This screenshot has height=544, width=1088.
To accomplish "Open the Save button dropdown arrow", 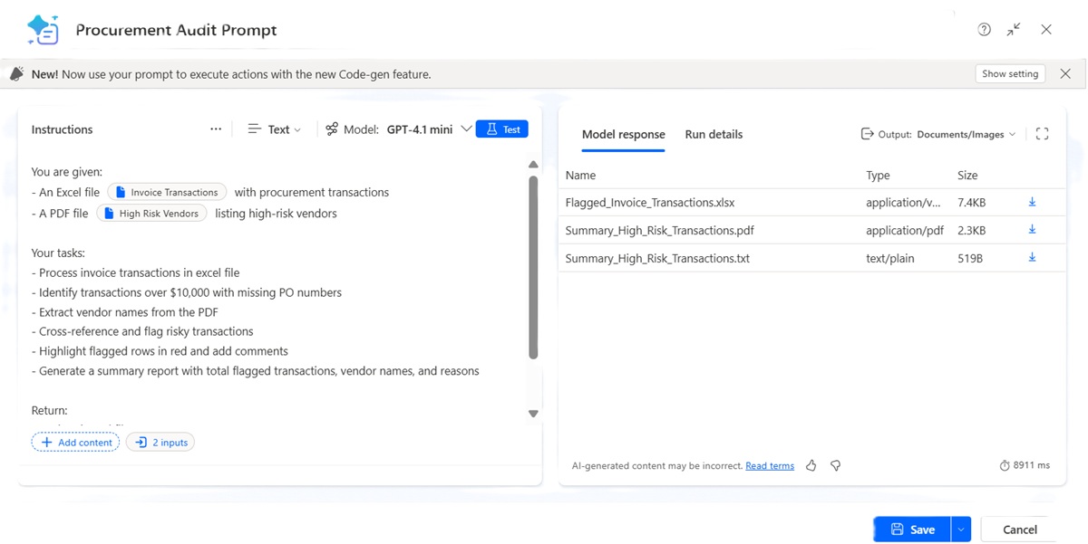I will pos(960,529).
